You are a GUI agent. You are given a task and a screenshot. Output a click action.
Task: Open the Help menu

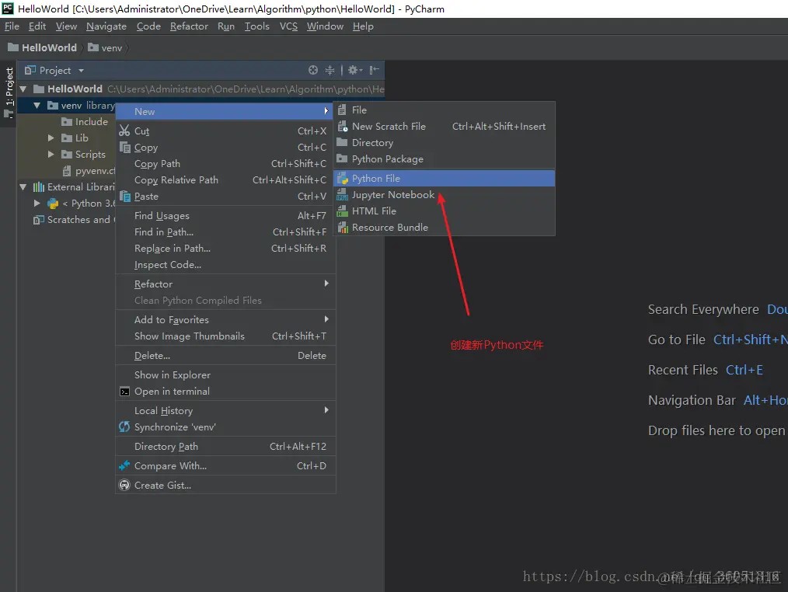click(x=363, y=26)
